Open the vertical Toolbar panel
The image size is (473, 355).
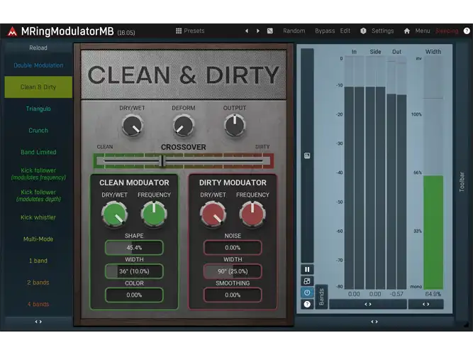coord(462,182)
